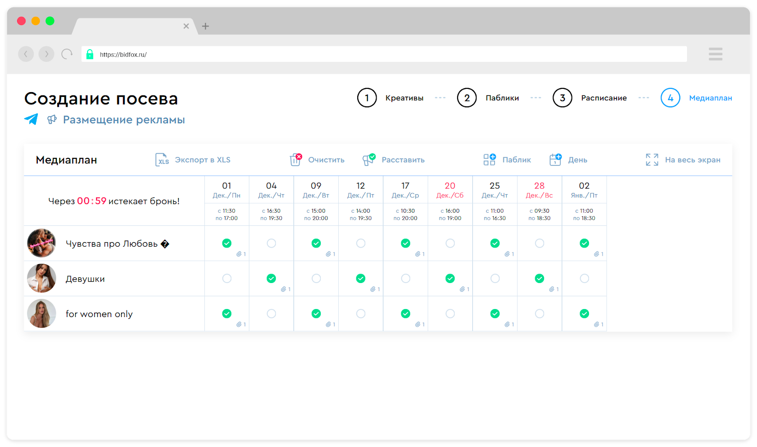Click the Расставить megaphone icon
The height and width of the screenshot is (447, 757).
(x=369, y=160)
